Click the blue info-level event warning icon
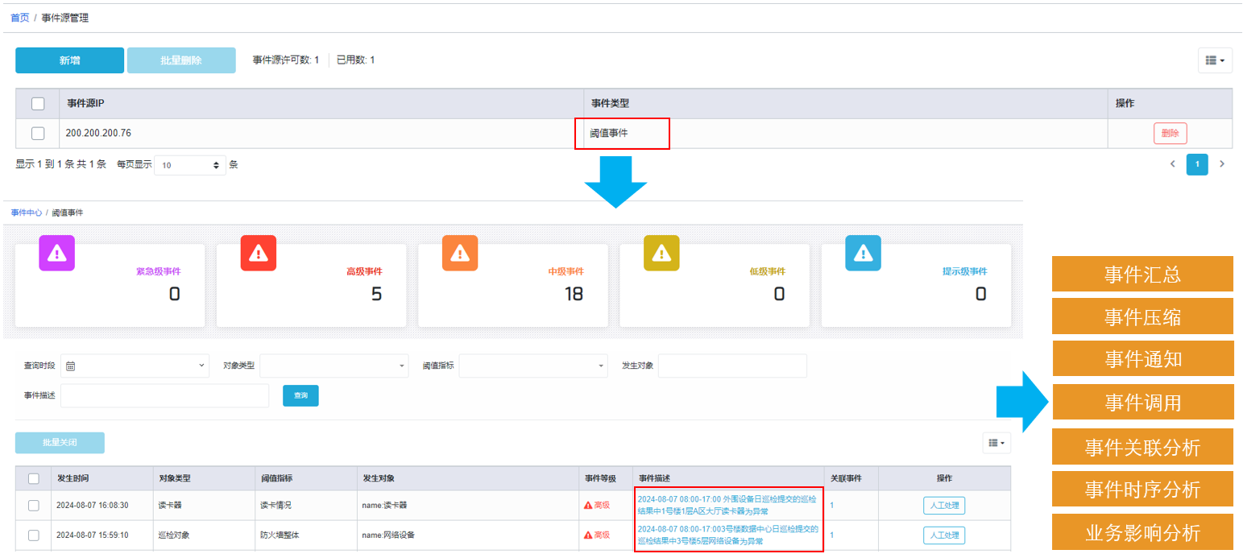Image resolution: width=1247 pixels, height=558 pixels. pos(863,253)
